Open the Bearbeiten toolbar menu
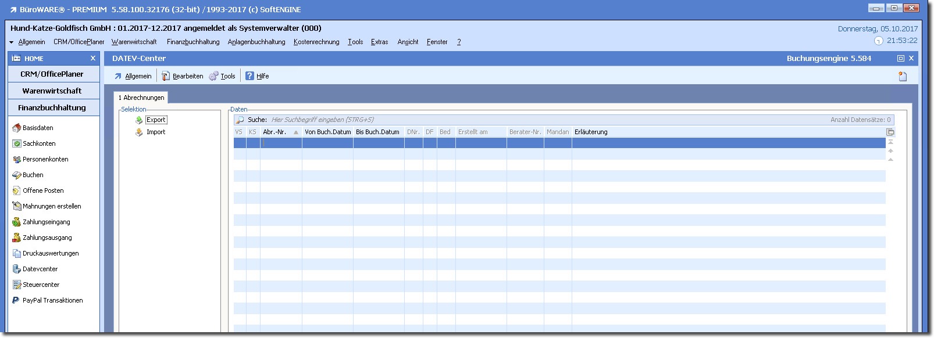934x338 pixels. tap(187, 76)
